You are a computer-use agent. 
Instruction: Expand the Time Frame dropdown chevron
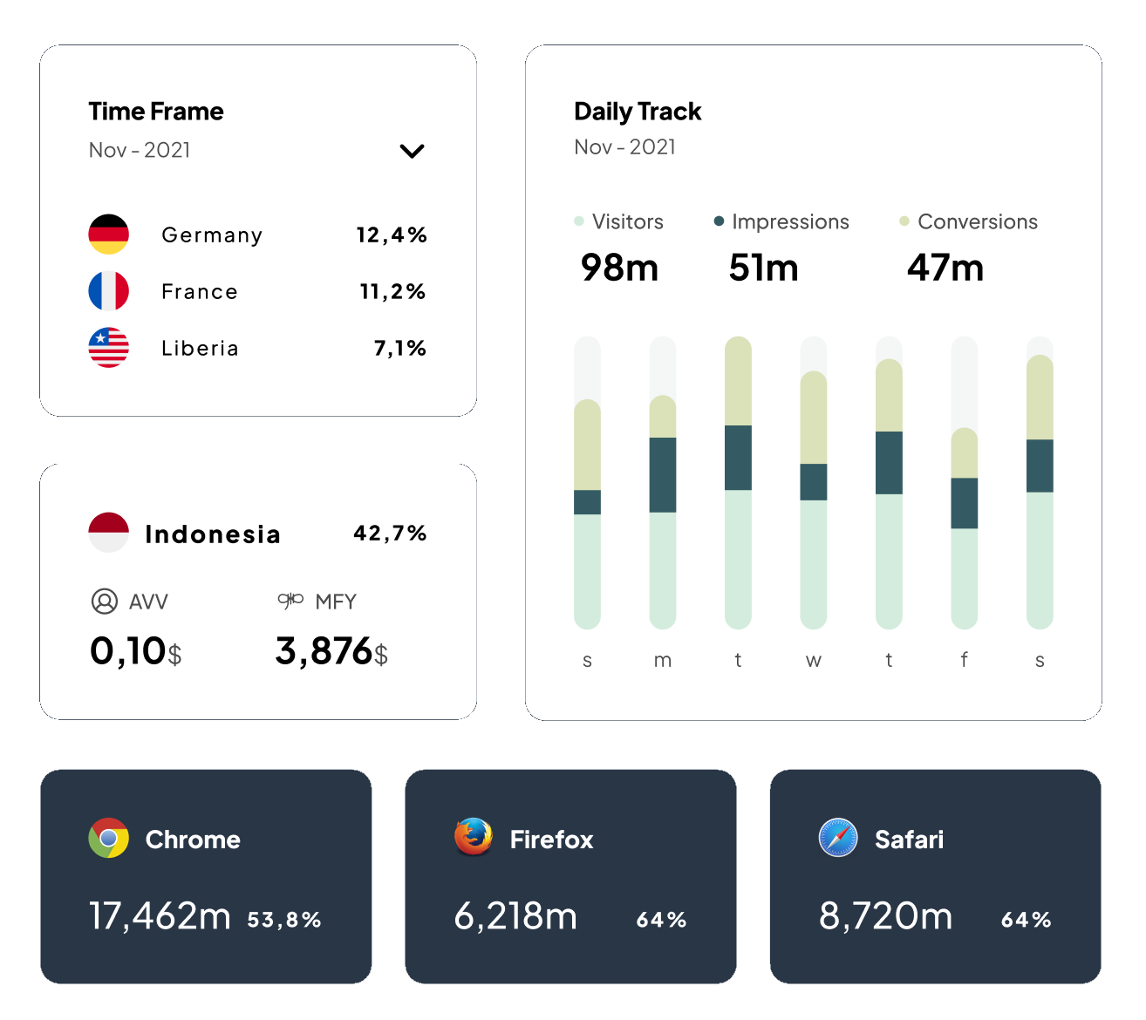coord(412,151)
